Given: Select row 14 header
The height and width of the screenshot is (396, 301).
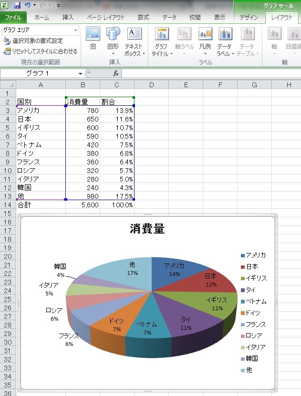Looking at the screenshot, I should tap(8, 205).
